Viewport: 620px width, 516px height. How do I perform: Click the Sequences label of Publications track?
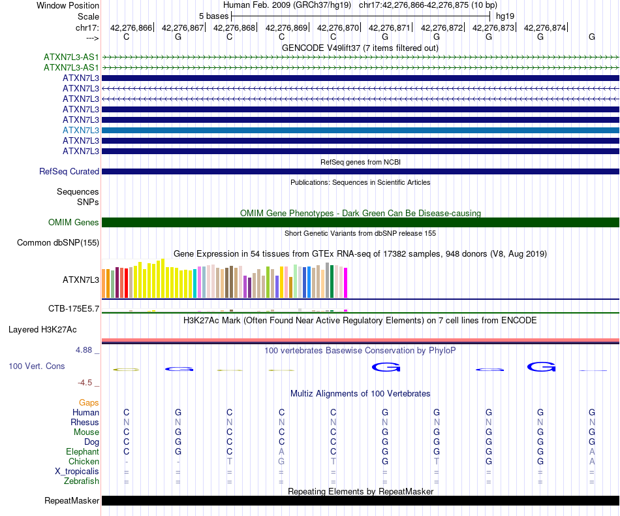(78, 191)
